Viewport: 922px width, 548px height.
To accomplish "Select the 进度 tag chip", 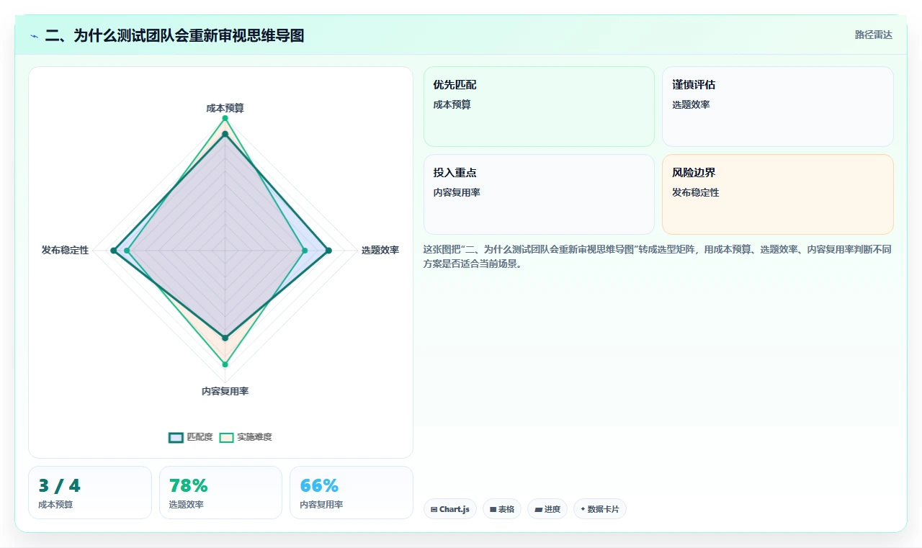I will 547,509.
